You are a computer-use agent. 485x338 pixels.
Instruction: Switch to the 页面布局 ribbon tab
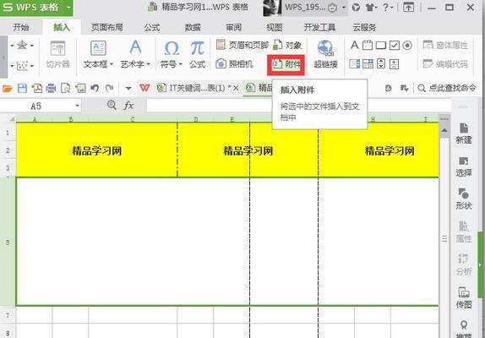coord(107,28)
